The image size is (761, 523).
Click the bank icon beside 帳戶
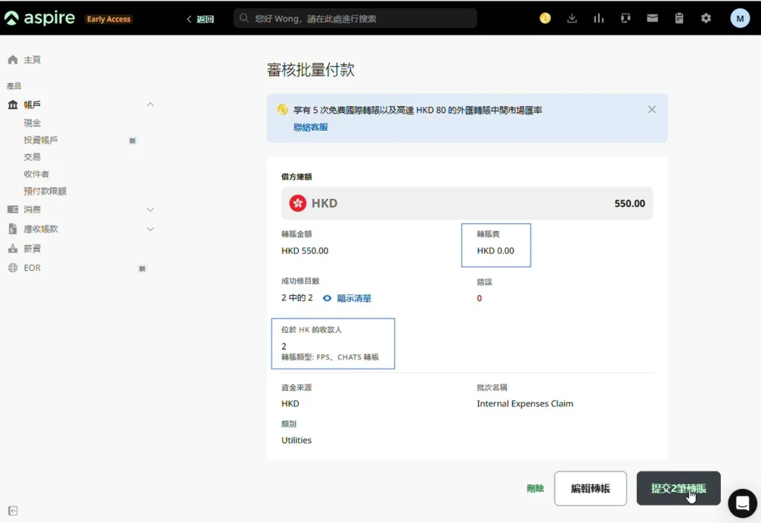(x=13, y=105)
